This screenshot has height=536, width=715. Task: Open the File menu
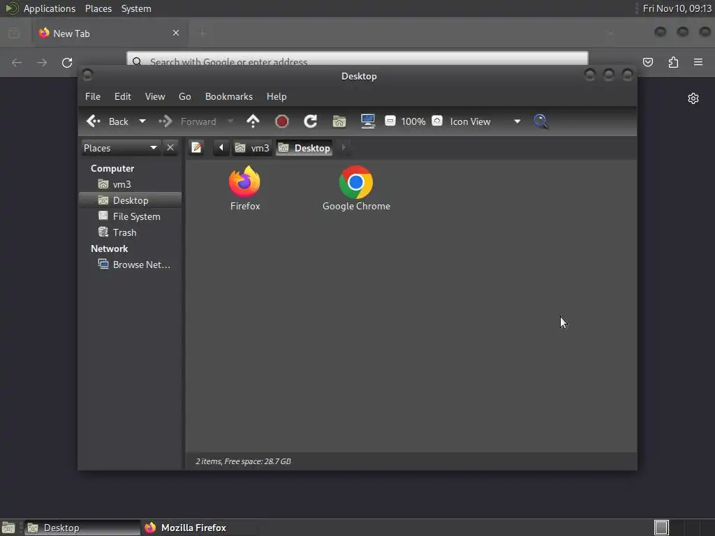pos(93,96)
